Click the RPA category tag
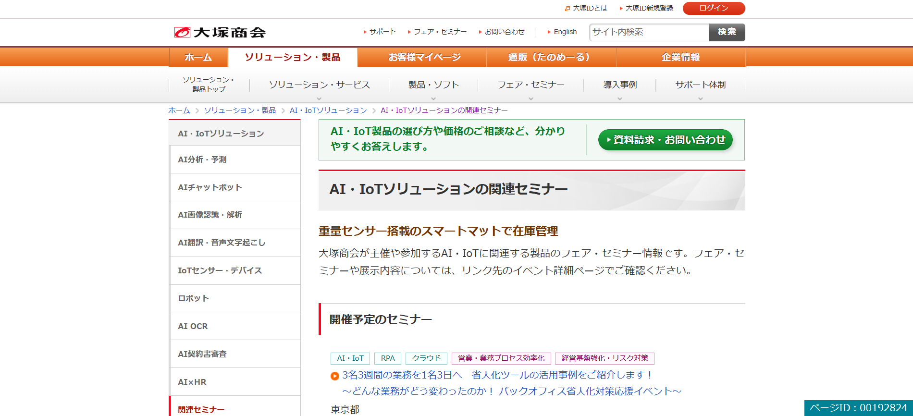913x416 pixels. tap(388, 358)
